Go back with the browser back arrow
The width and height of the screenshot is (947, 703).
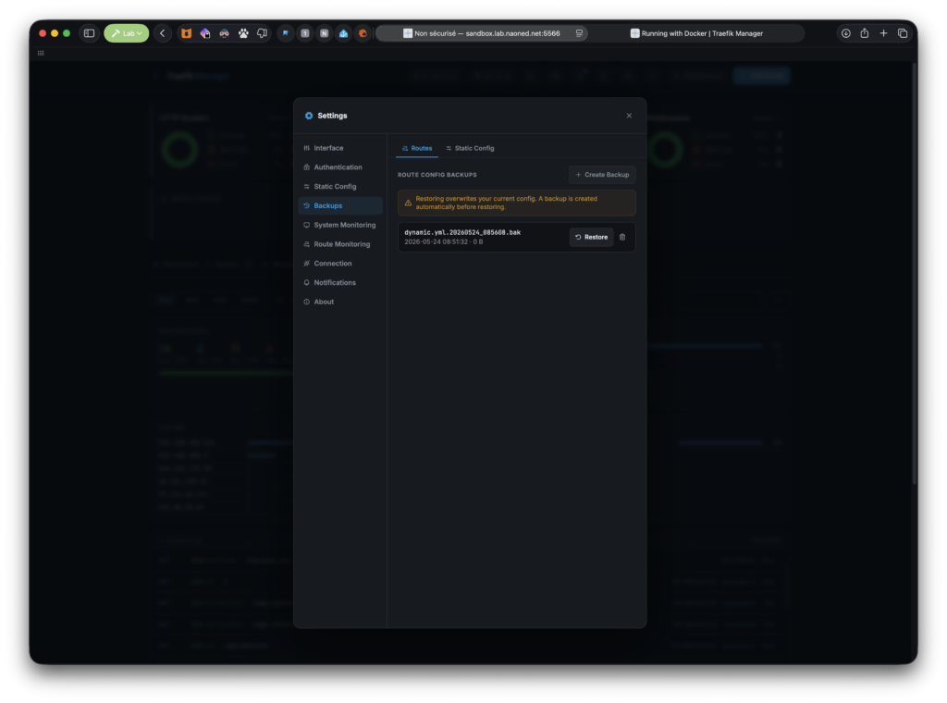coord(163,33)
